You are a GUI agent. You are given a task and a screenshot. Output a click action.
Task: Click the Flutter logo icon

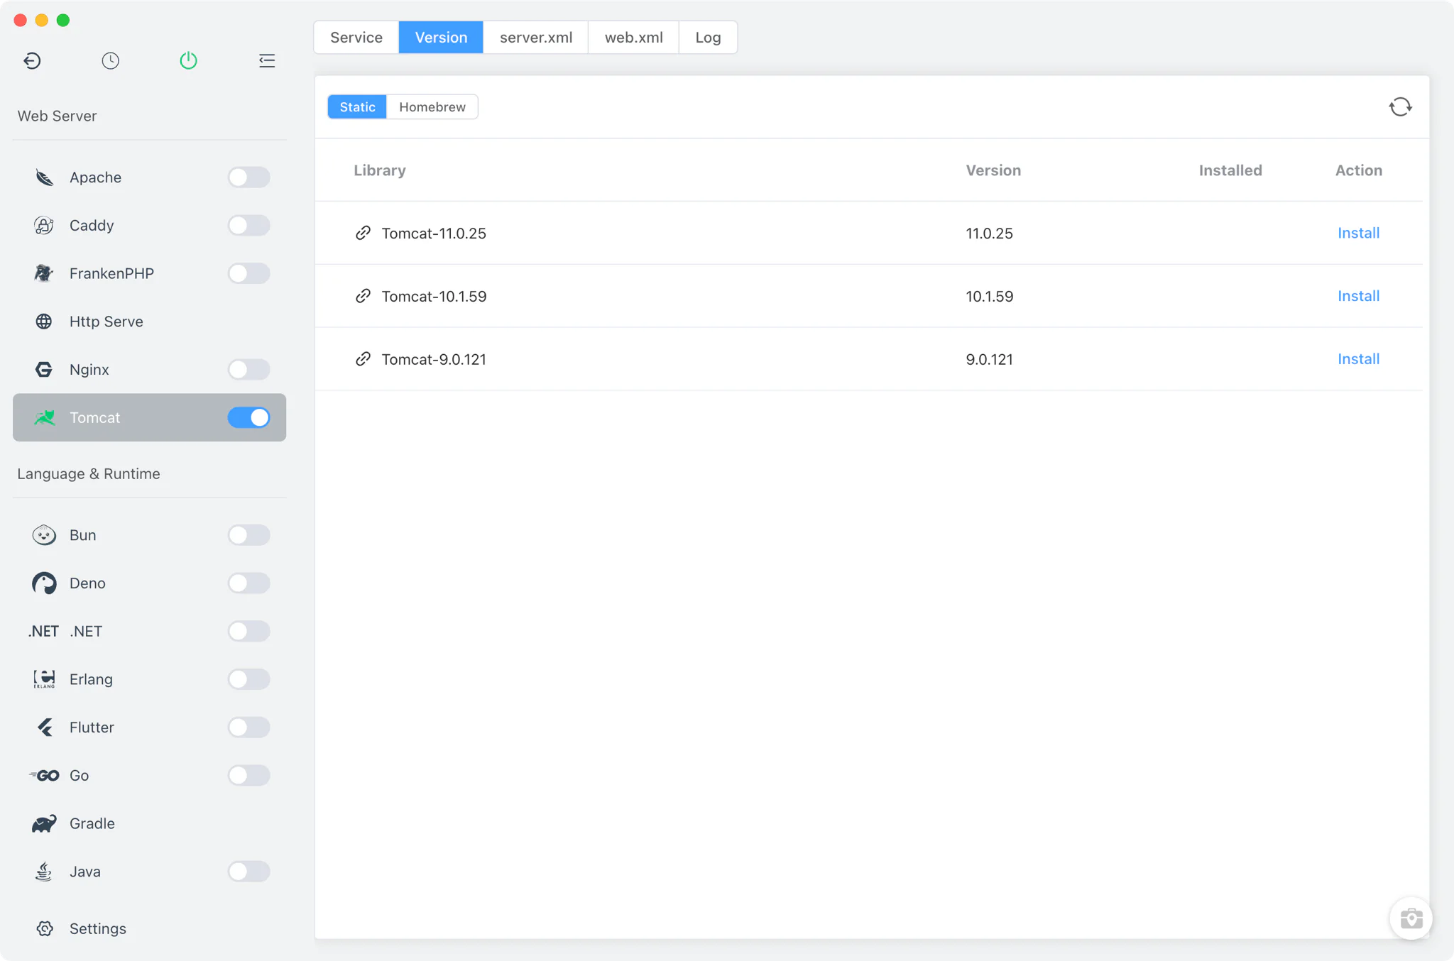[x=45, y=727]
